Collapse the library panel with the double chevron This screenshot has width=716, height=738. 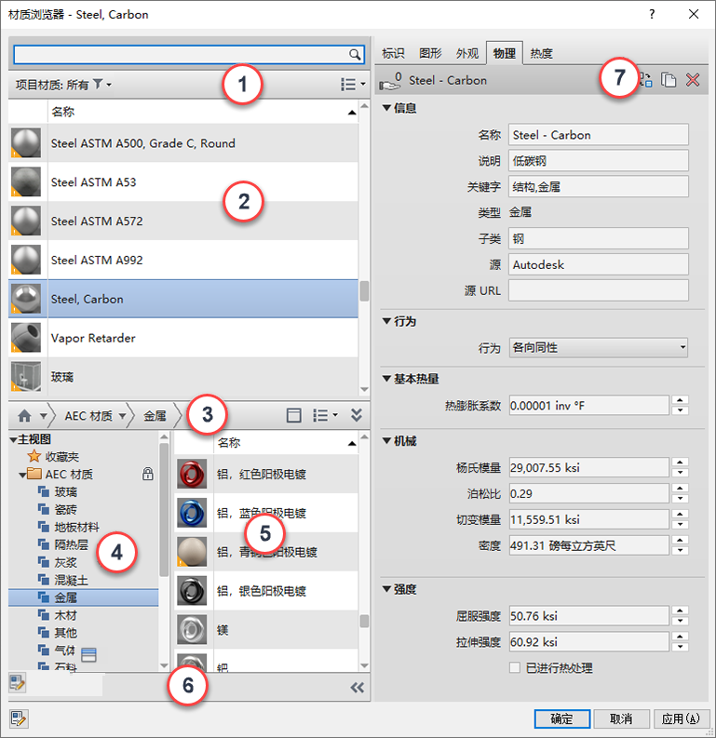pos(357,415)
